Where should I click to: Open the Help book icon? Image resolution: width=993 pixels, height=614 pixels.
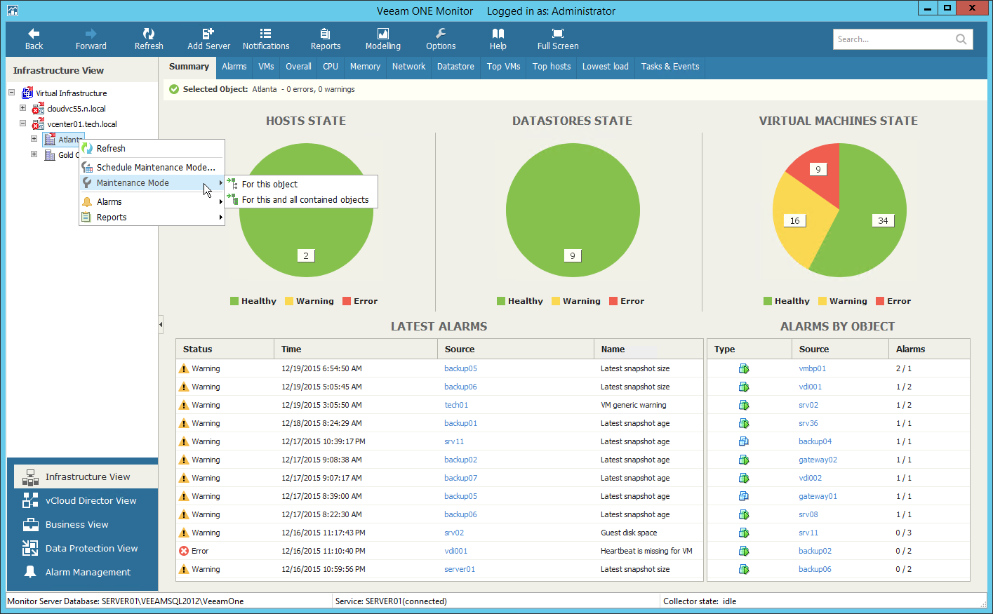(x=498, y=33)
